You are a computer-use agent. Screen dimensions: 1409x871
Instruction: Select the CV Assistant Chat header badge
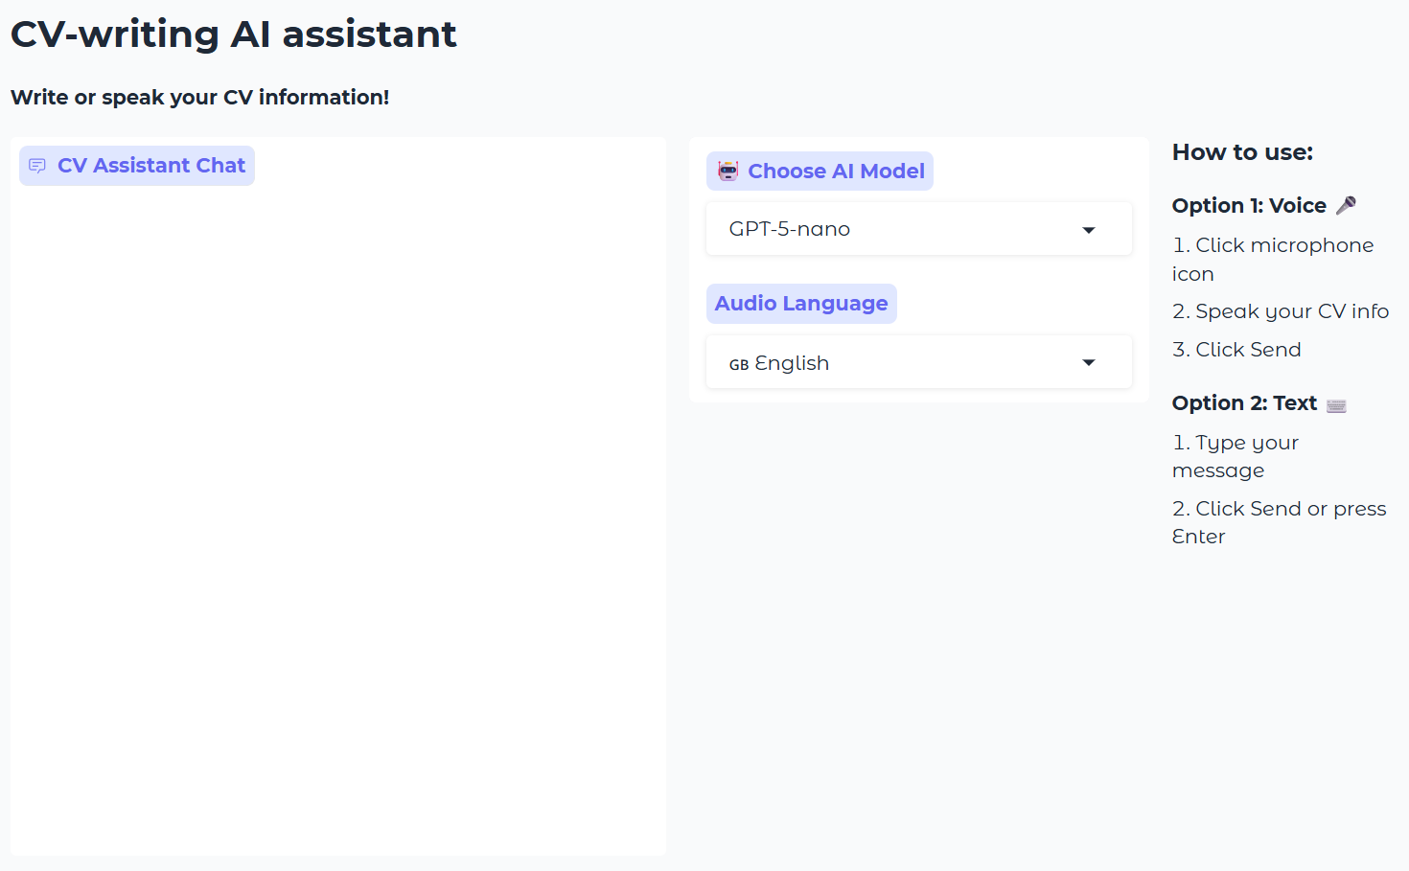click(x=136, y=165)
